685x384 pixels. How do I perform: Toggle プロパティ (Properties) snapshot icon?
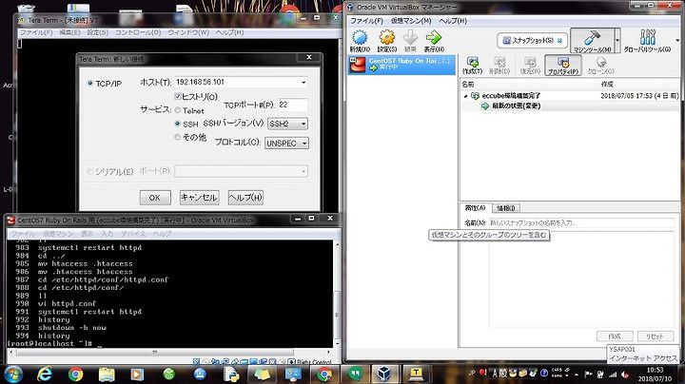(563, 65)
